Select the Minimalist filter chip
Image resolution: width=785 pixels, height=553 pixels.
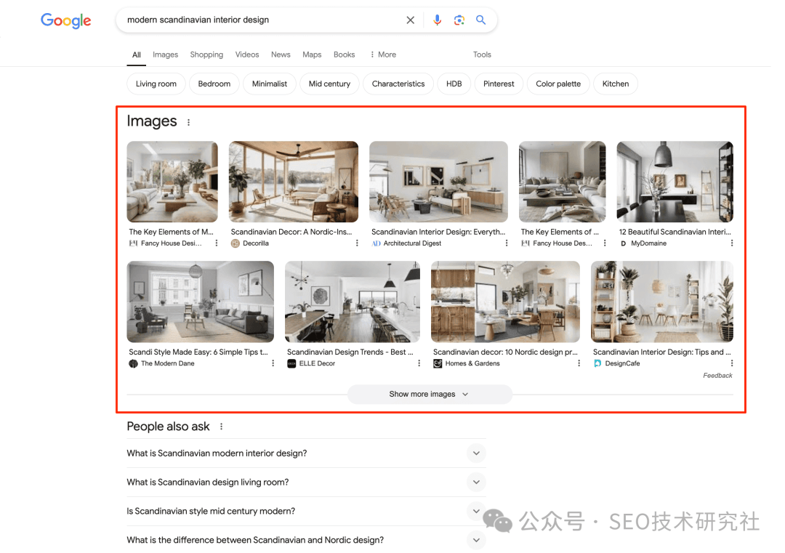pos(269,84)
